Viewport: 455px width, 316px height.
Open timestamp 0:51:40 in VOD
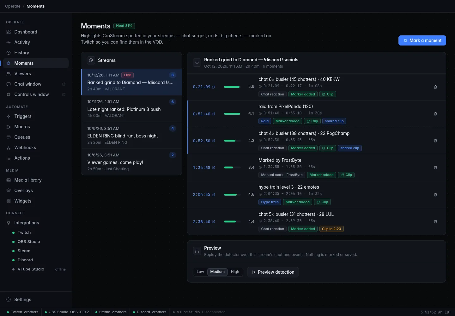click(204, 114)
